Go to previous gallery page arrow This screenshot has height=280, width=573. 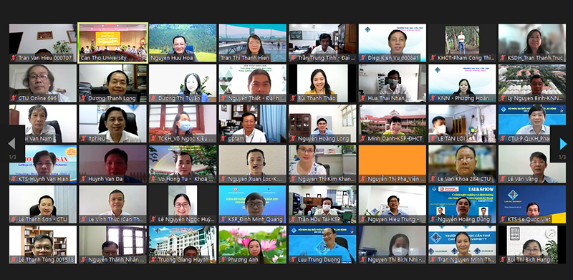point(12,144)
